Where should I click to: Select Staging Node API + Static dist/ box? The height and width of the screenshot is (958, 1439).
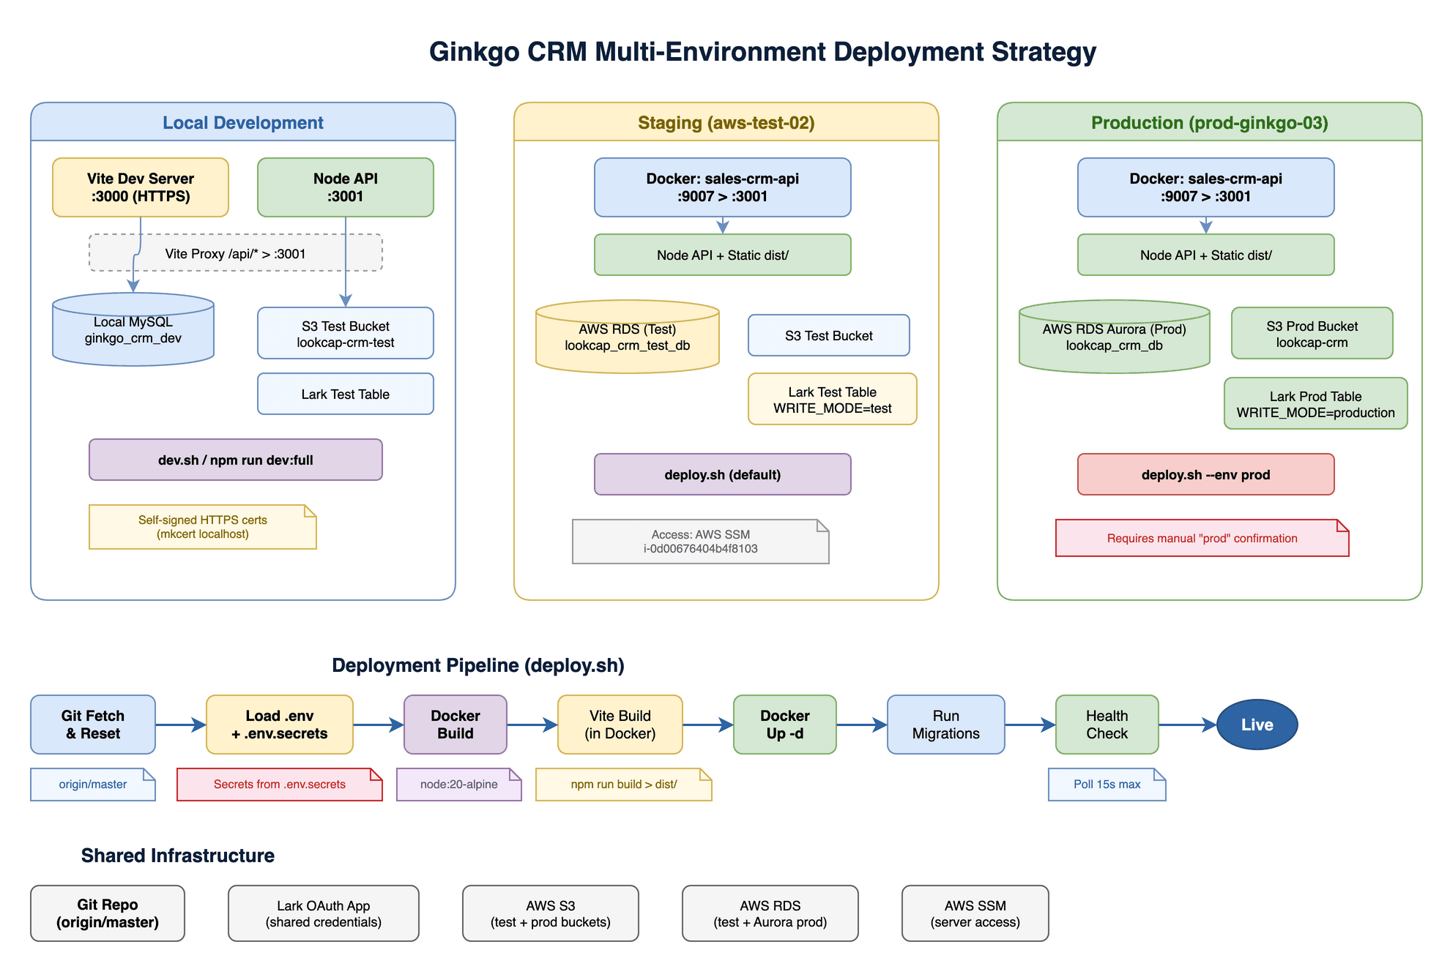(x=723, y=255)
